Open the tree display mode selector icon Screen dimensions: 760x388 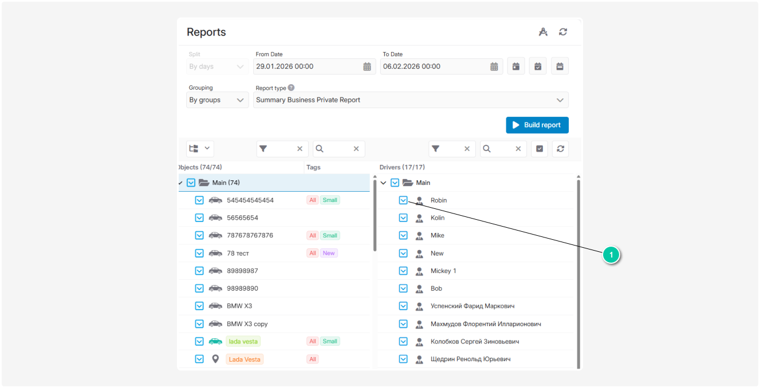[200, 148]
